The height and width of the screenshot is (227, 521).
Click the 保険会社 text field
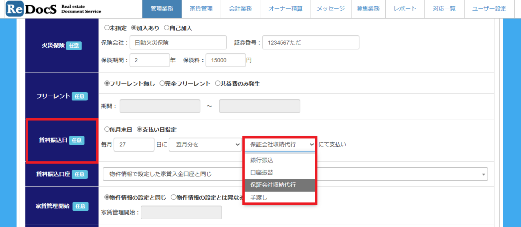(178, 43)
